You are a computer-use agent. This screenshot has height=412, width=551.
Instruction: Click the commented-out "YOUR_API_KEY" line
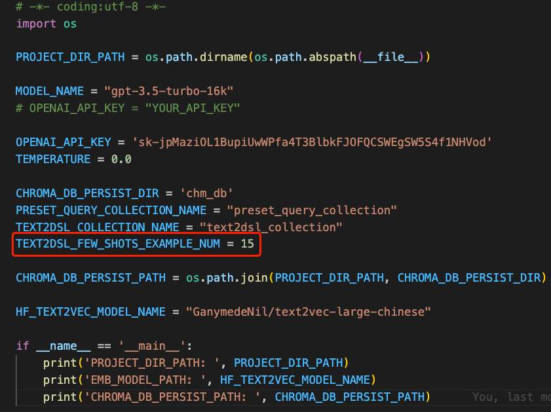128,108
